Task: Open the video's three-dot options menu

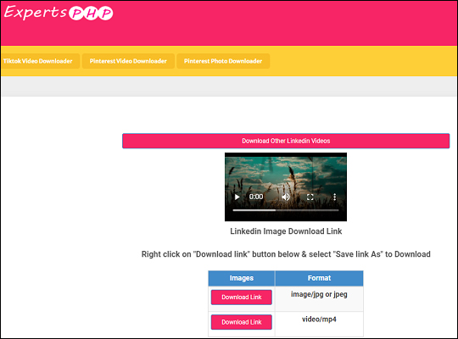Action: [x=334, y=197]
